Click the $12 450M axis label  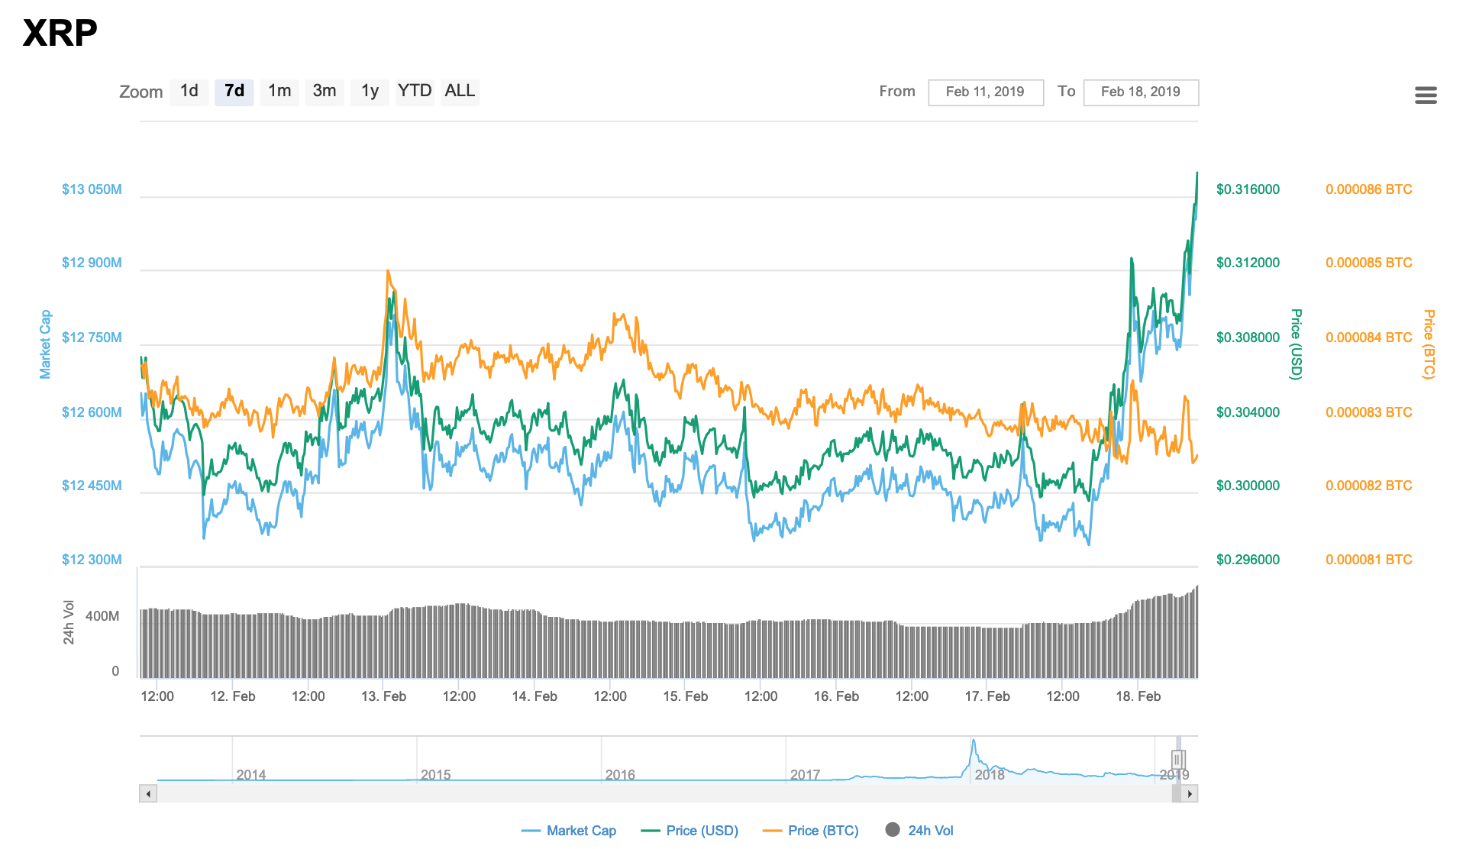pyautogui.click(x=92, y=486)
